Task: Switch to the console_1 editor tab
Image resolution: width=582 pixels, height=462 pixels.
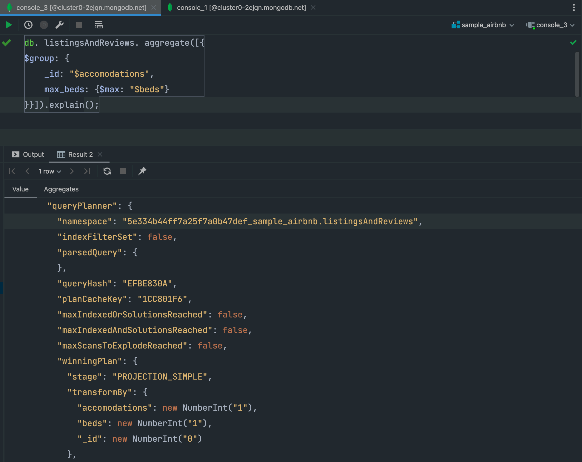Action: pos(241,7)
